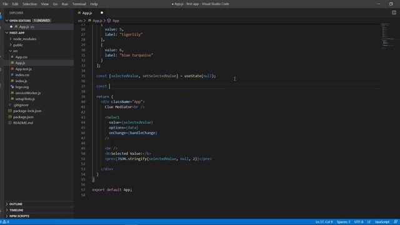Change indentation via Spaces: 2
The image size is (400, 225).
tap(343, 222)
